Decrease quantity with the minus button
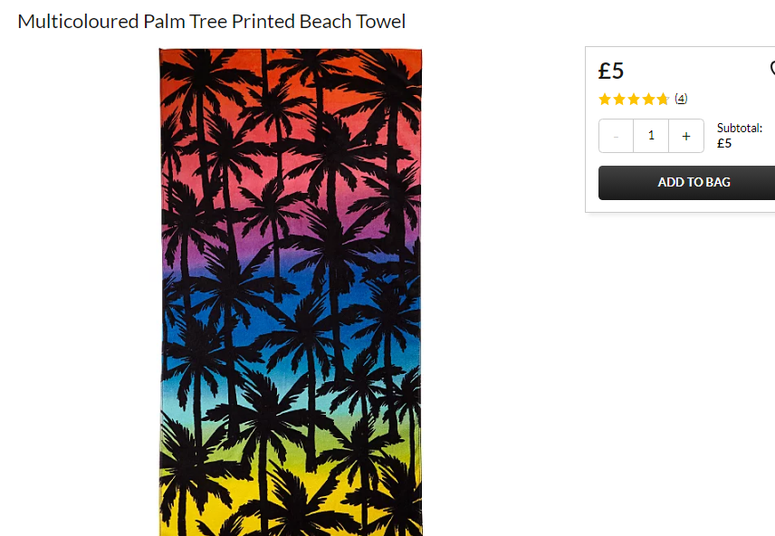 click(616, 136)
